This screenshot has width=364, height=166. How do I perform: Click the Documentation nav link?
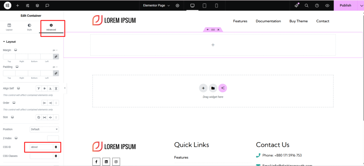(268, 21)
